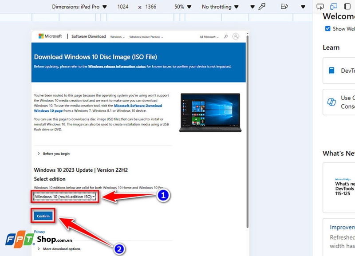The width and height of the screenshot is (355, 256).
Task: Select the eyedropper vision deficiency icon
Action: pos(262,7)
